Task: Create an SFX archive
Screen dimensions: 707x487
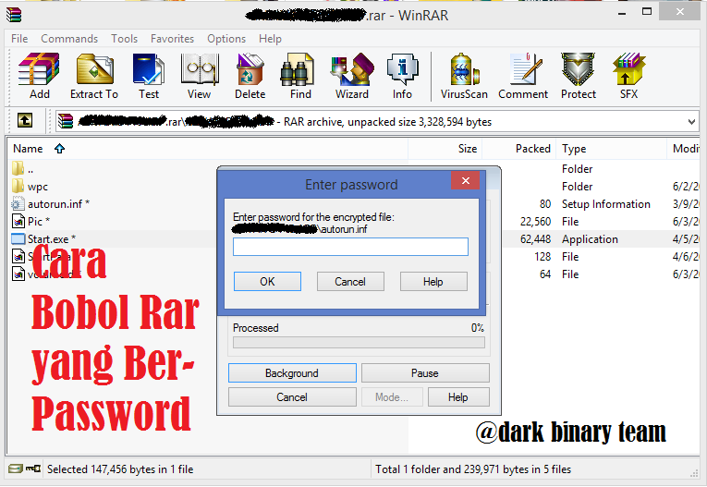Action: point(628,75)
